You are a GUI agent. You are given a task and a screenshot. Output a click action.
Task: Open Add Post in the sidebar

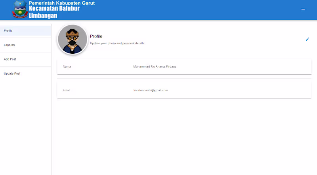[x=25, y=59]
